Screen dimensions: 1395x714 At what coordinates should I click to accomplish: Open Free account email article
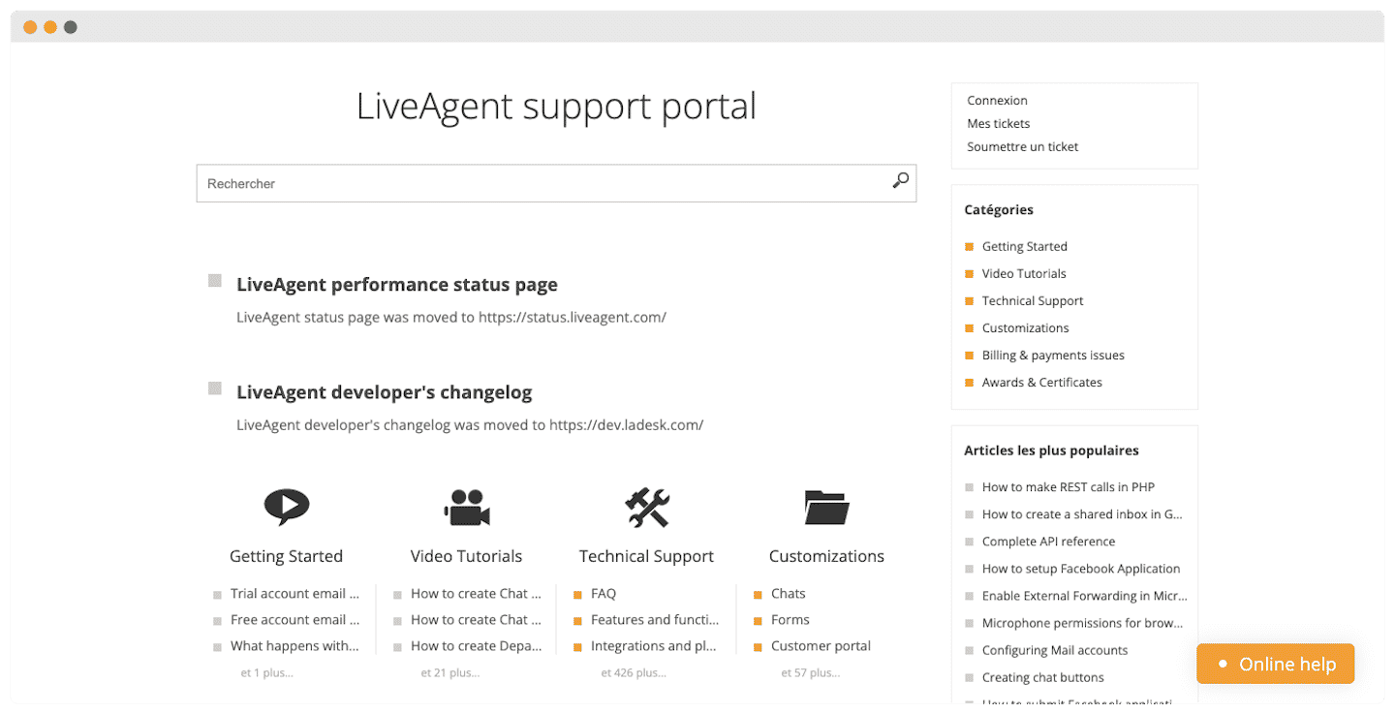tap(294, 620)
